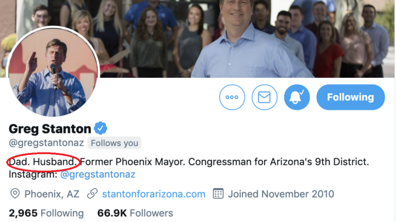Click the link chain icon
This screenshot has width=396, height=222.
[x=92, y=194]
